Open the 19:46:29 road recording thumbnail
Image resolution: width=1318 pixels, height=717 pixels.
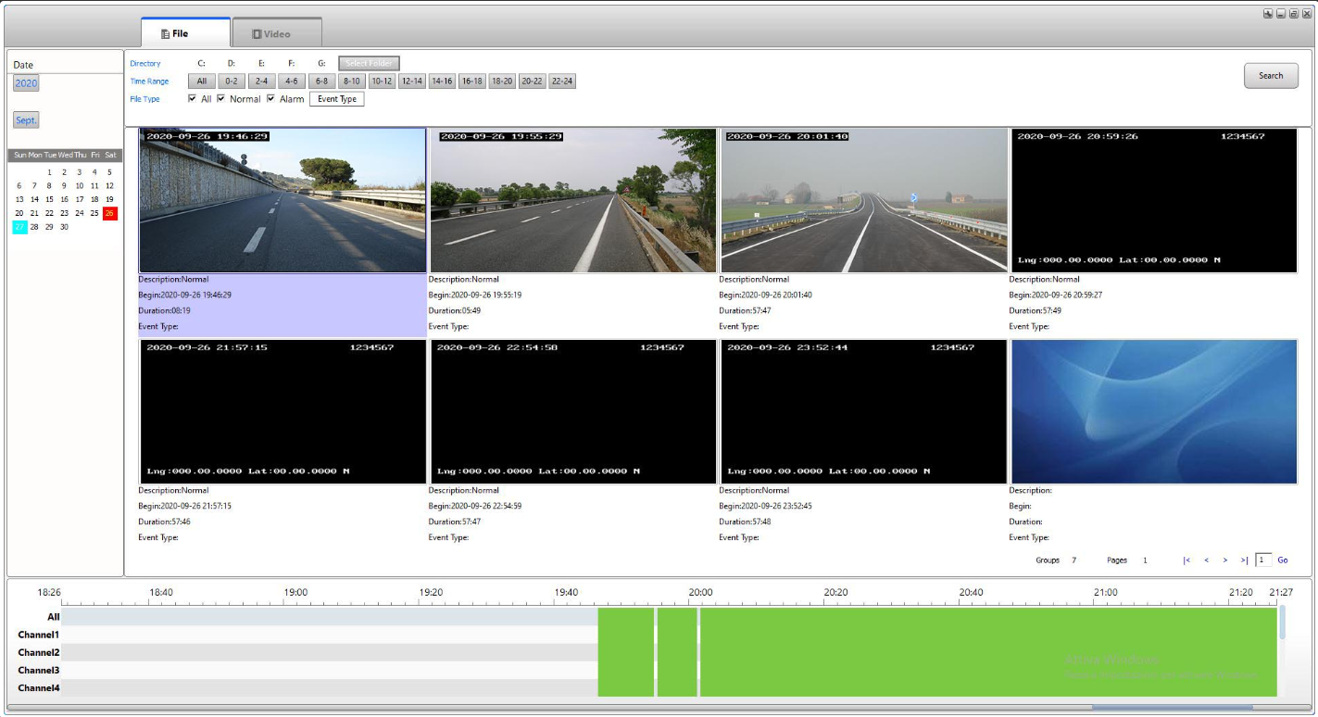pos(282,200)
